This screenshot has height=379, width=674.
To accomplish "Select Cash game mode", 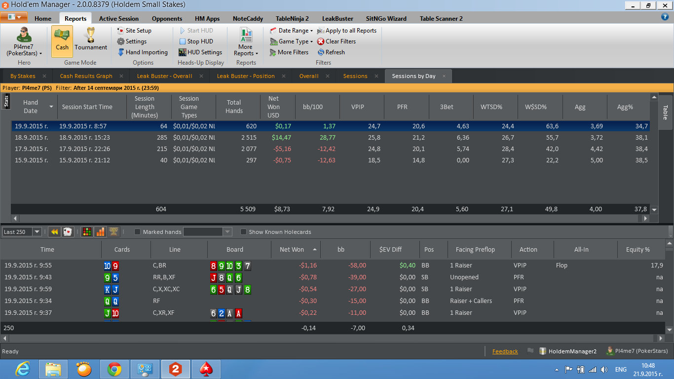I will pyautogui.click(x=62, y=41).
